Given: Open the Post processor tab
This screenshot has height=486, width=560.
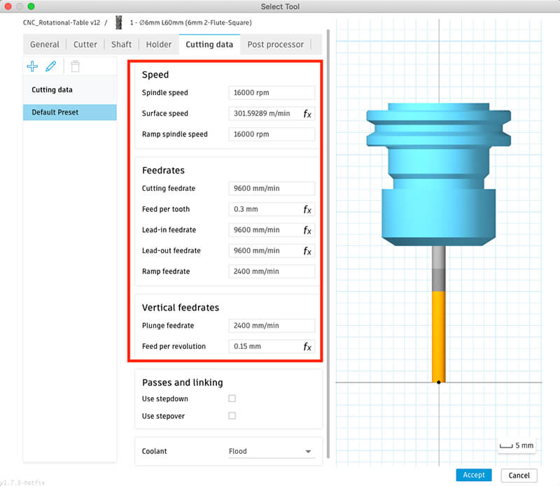Looking at the screenshot, I should coord(275,45).
